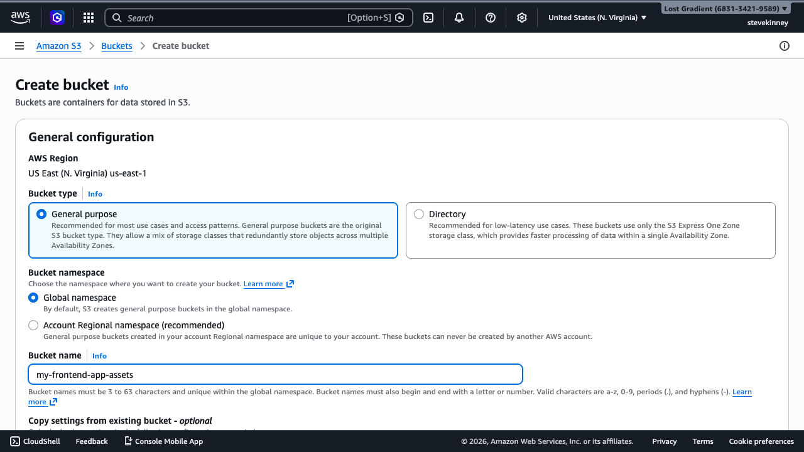The image size is (804, 452).
Task: Click the Amazon Q icon in search bar
Action: pyautogui.click(x=399, y=18)
